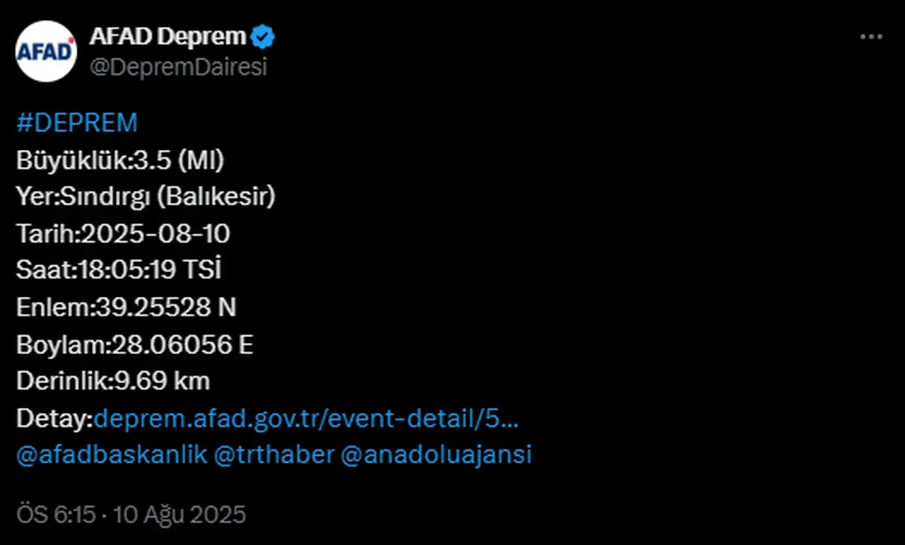
Task: Open the @trthaber mention
Action: [x=276, y=455]
